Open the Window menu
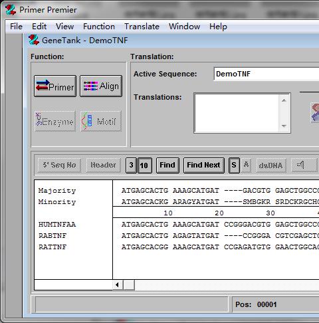 pos(184,27)
